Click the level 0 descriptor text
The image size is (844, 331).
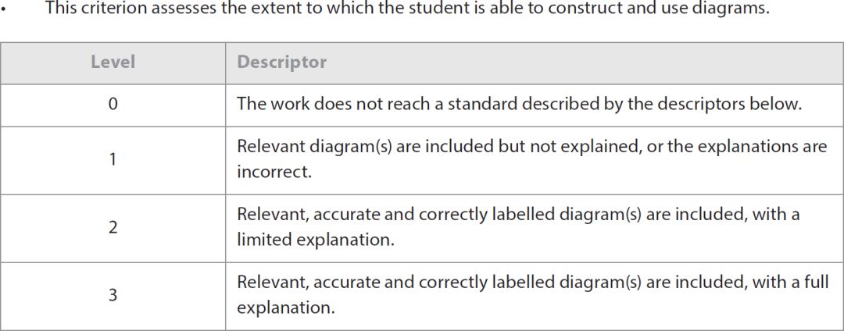[520, 105]
